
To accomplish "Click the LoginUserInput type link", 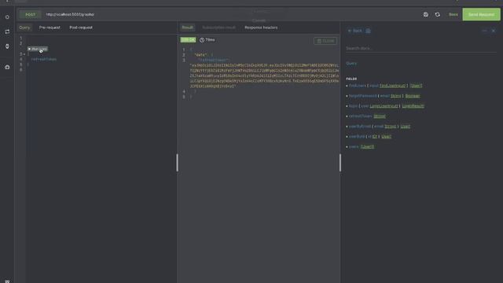I will (x=384, y=106).
